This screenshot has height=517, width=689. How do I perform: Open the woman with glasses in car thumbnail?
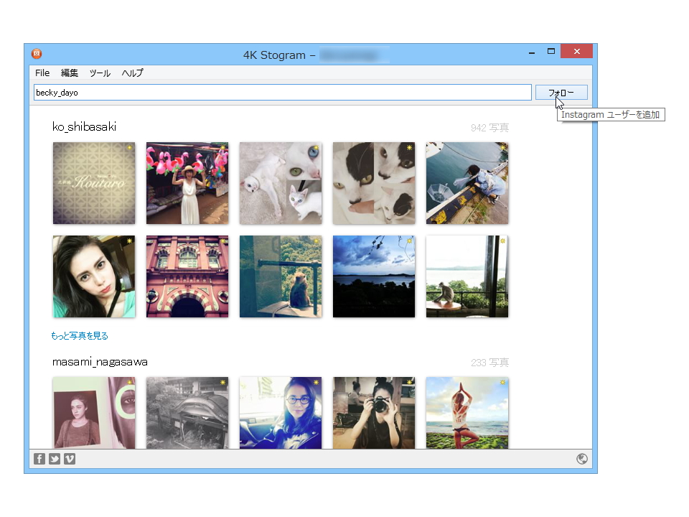[281, 413]
